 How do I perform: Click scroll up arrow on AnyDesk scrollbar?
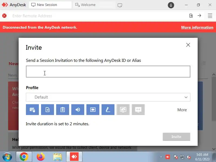214,75
